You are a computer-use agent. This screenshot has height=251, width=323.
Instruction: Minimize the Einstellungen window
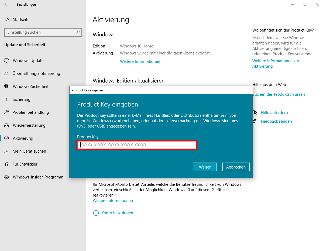coord(293,4)
